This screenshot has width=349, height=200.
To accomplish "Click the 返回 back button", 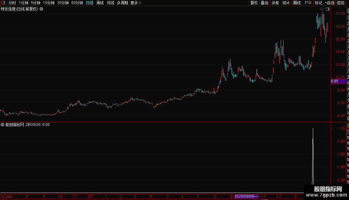I will point(341,3).
